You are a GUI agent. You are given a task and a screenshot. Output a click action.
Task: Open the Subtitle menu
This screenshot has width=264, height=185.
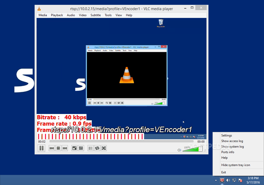click(x=96, y=15)
